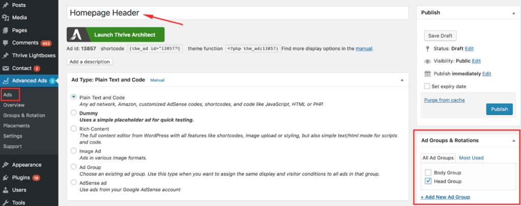Click the Thrive Lightboxes pin icon

[x=5, y=55]
